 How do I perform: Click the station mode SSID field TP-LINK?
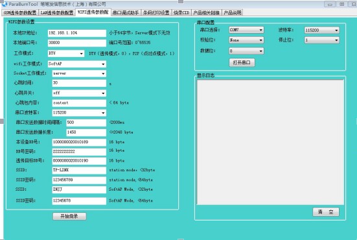(x=79, y=170)
